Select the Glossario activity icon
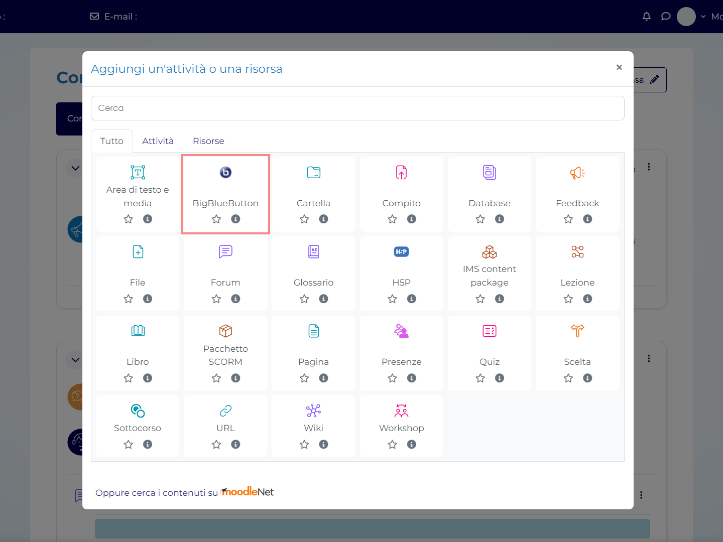The width and height of the screenshot is (723, 542). click(313, 252)
